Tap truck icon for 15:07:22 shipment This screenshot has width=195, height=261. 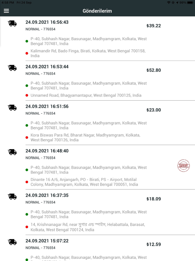click(12, 242)
